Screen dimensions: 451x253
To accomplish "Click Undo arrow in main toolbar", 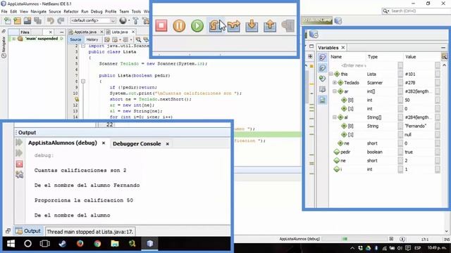I will coord(51,20).
